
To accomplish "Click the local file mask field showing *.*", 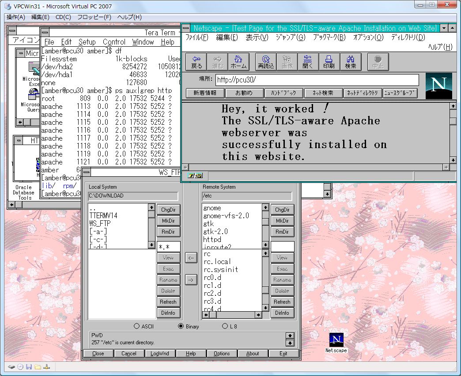I will pos(169,247).
